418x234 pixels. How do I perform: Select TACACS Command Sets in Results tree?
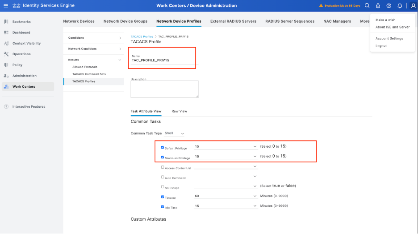(89, 74)
